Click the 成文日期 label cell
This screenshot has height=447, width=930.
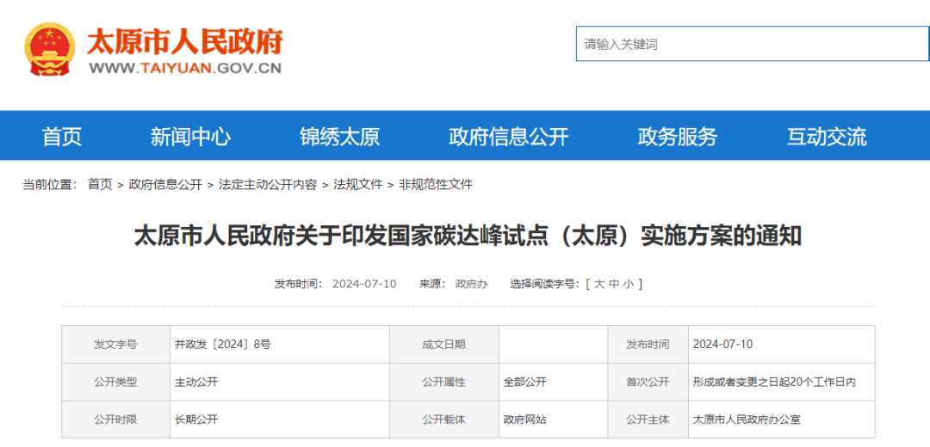click(444, 345)
